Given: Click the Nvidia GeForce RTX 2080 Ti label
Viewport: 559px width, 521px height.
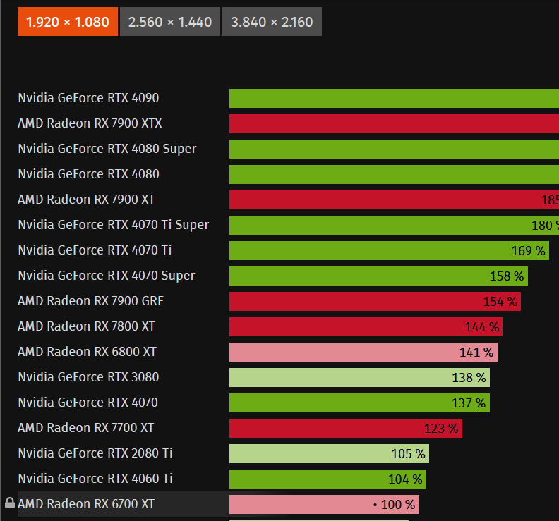Looking at the screenshot, I should point(95,453).
